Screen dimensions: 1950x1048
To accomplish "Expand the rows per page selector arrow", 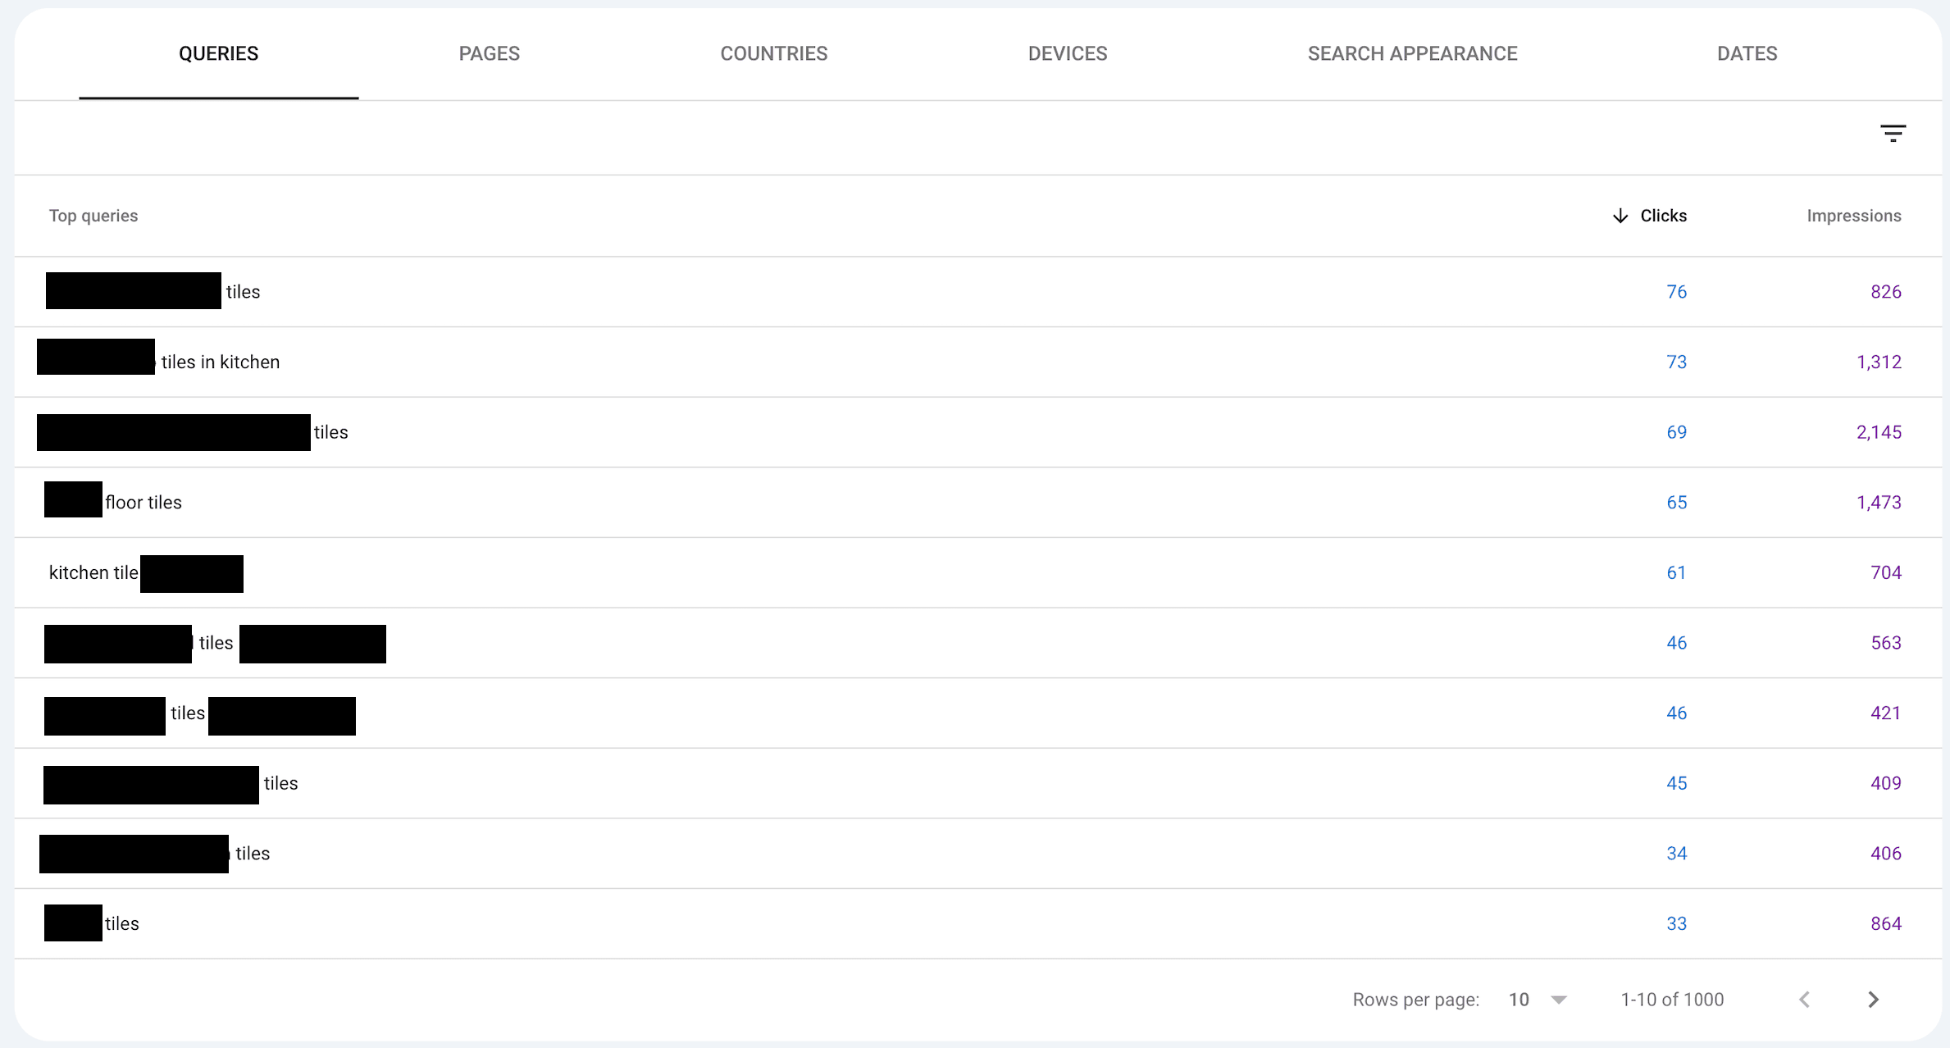I will [x=1558, y=999].
